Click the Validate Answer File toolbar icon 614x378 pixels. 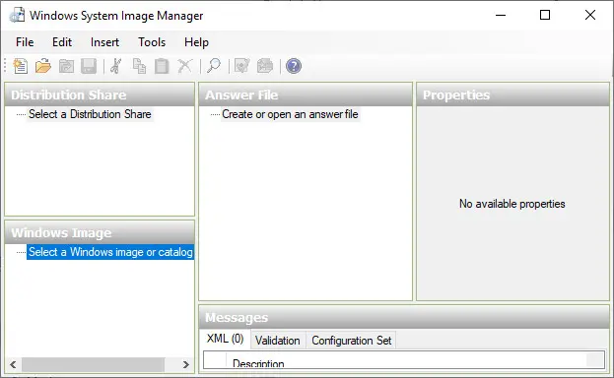click(x=242, y=66)
